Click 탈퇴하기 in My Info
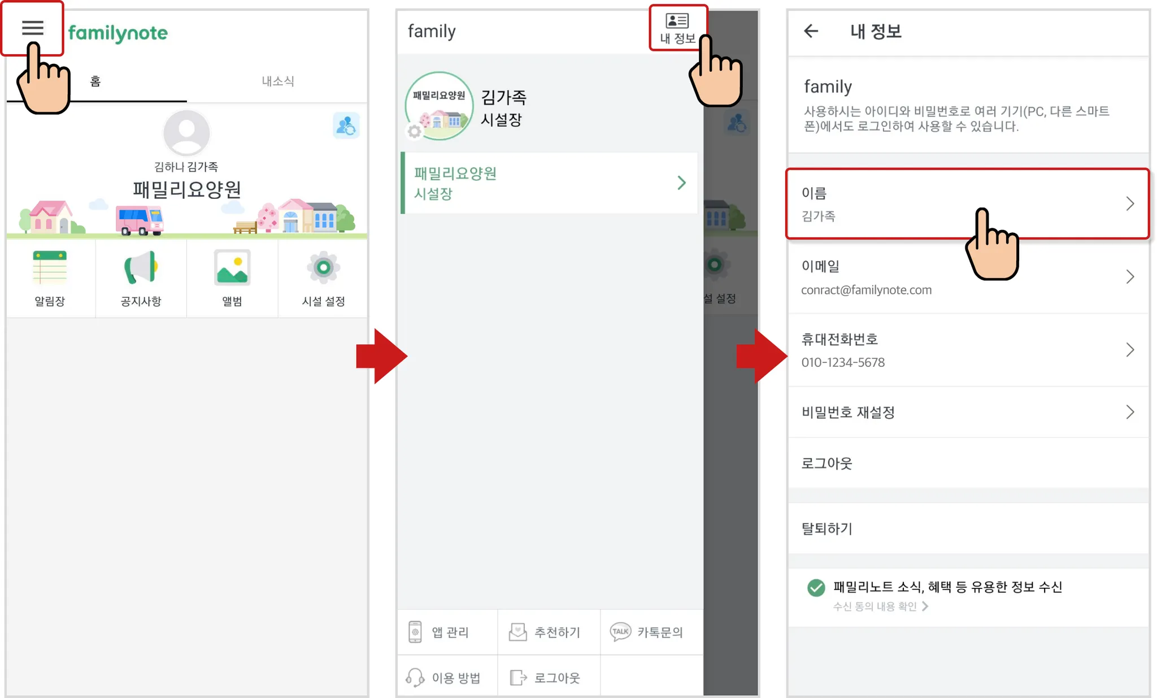 point(968,528)
